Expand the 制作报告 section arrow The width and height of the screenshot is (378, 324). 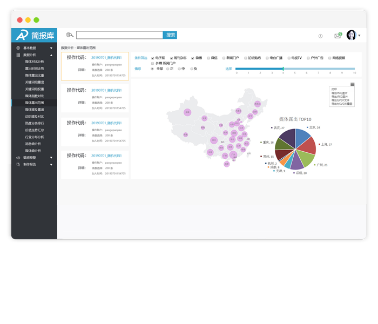51,165
